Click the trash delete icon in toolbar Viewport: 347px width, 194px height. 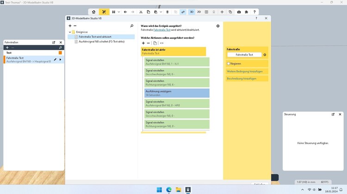coord(167,12)
